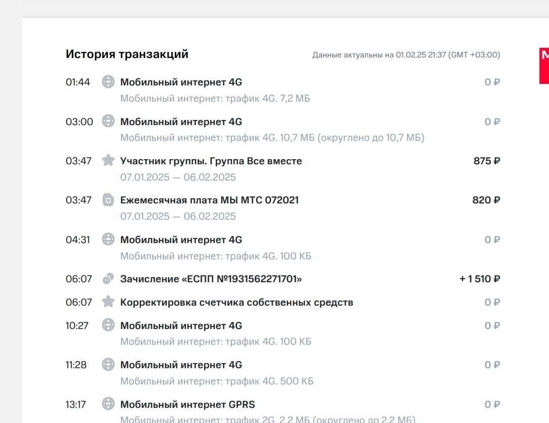This screenshot has height=423, width=549.
Task: Open Корректировка счетчика собственных средств entry
Action: coord(237,303)
